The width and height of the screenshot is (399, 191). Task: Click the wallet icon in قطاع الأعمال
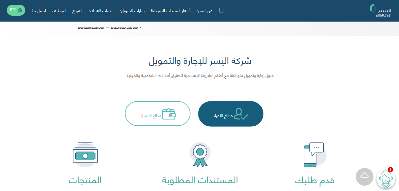click(x=169, y=114)
